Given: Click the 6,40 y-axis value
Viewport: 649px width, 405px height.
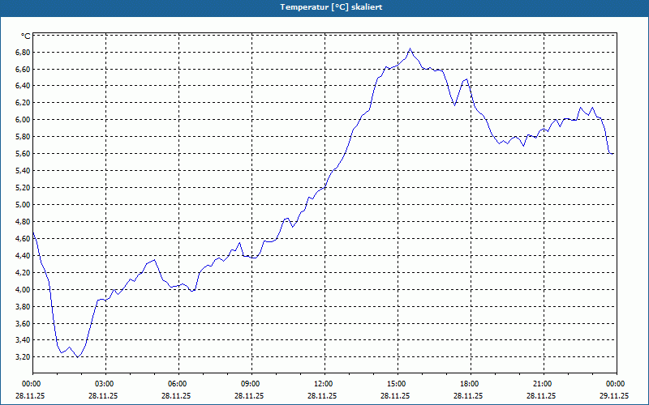Looking at the screenshot, I should tap(23, 86).
